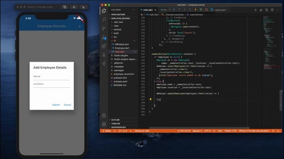Open the Extensions view
The image size is (284, 159).
[104, 46]
